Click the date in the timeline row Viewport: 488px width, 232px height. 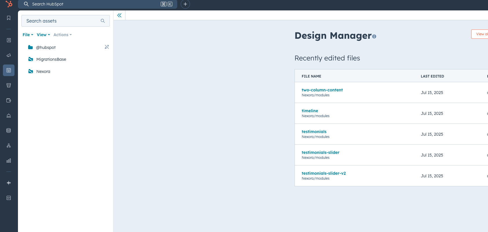(432, 113)
